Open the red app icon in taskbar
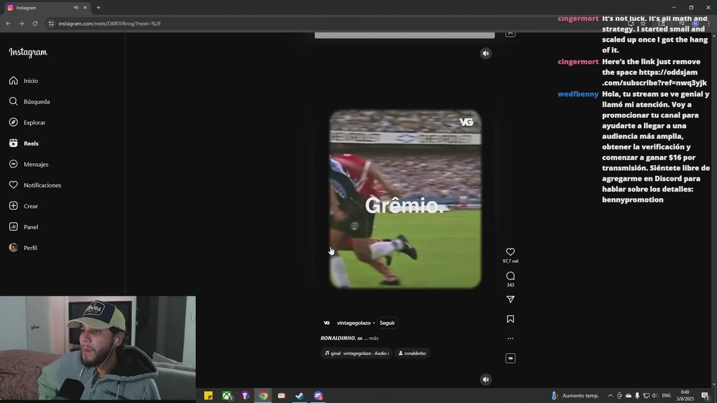717x403 pixels. click(x=282, y=396)
